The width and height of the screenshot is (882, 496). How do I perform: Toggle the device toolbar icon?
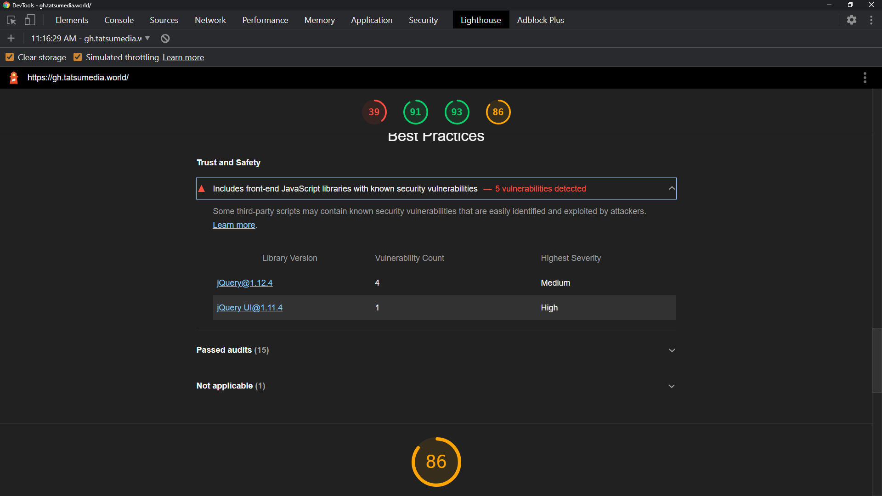tap(30, 20)
